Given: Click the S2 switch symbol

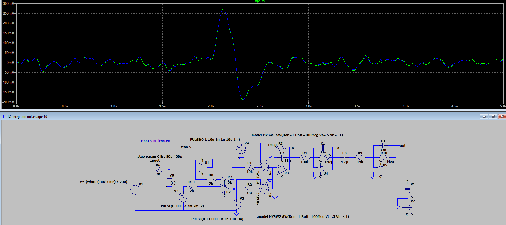Looking at the screenshot, I should [x=264, y=189].
